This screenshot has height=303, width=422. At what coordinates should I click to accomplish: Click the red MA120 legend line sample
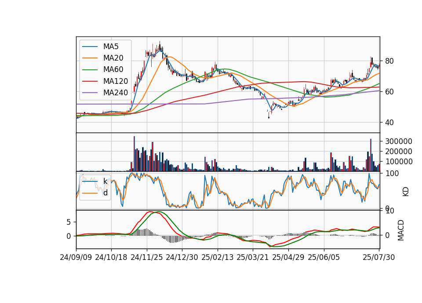coord(90,81)
